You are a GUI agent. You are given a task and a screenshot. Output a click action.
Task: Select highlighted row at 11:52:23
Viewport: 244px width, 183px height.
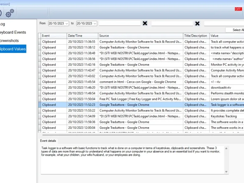pos(141,105)
